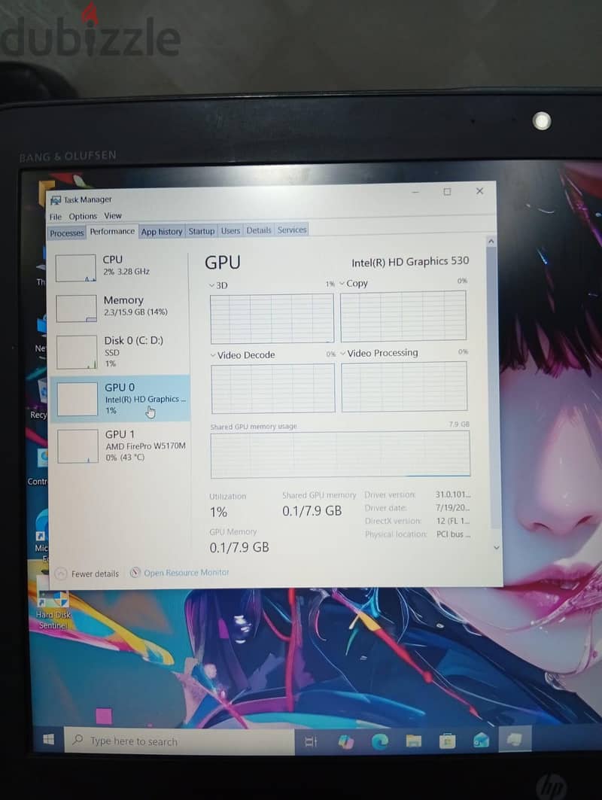602x800 pixels.
Task: Click the Resource Monitor icon
Action: [x=135, y=573]
